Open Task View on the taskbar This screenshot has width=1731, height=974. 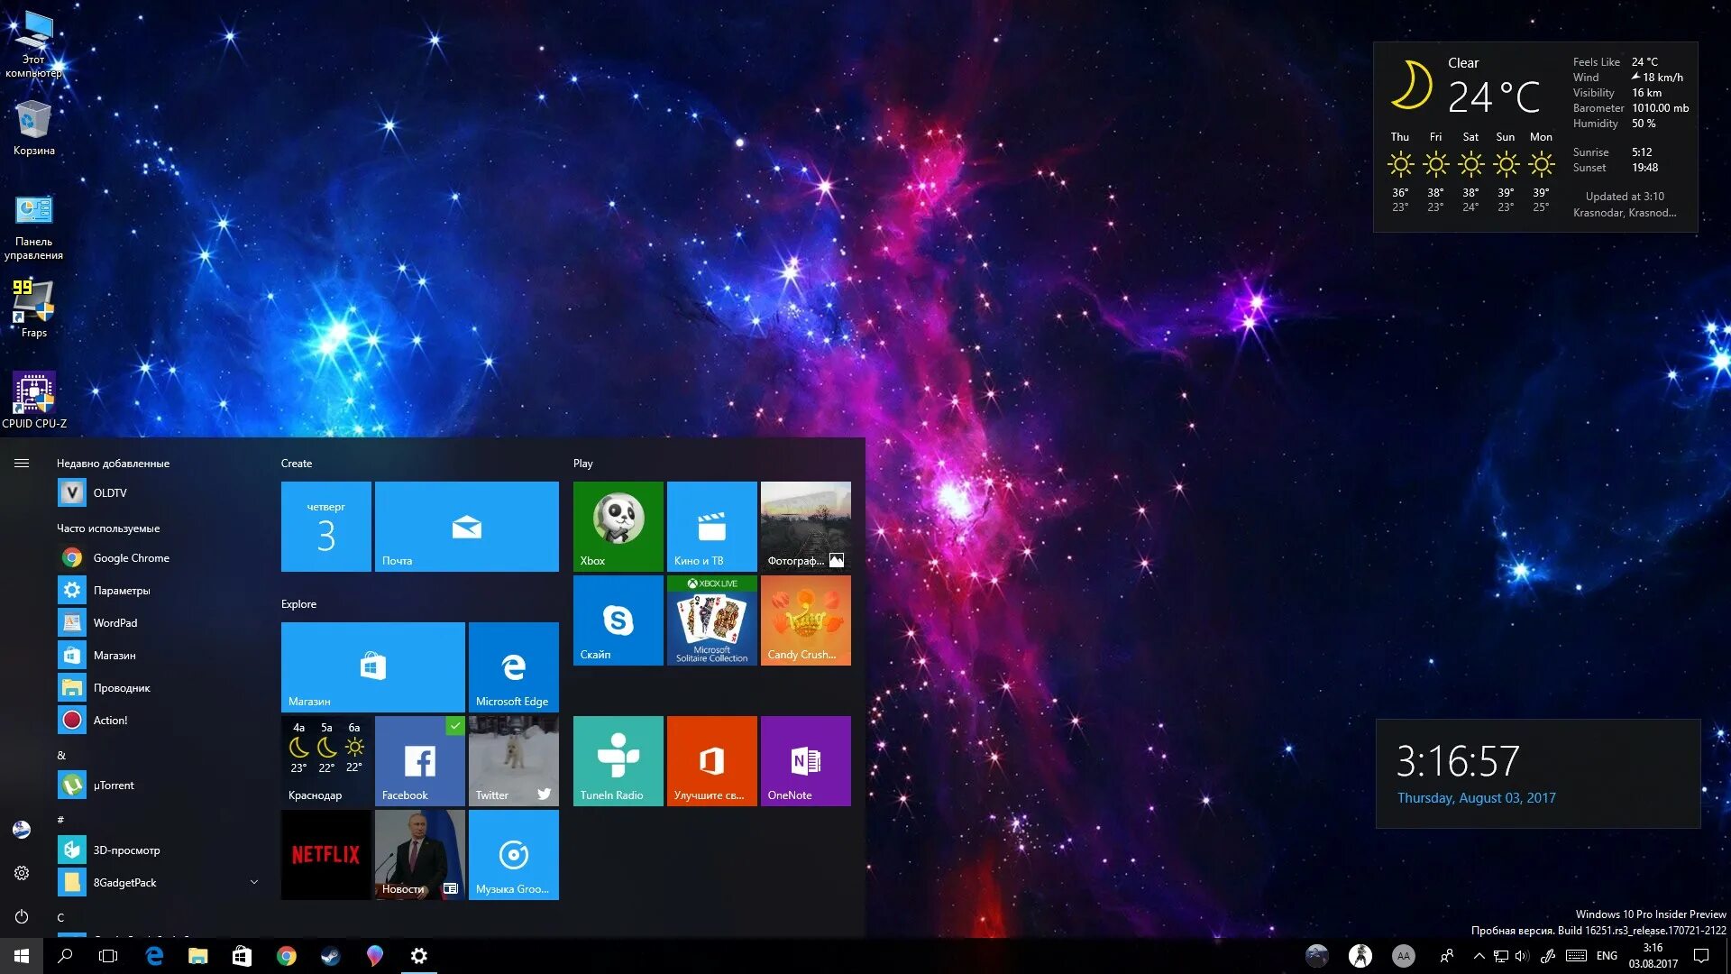coord(107,955)
